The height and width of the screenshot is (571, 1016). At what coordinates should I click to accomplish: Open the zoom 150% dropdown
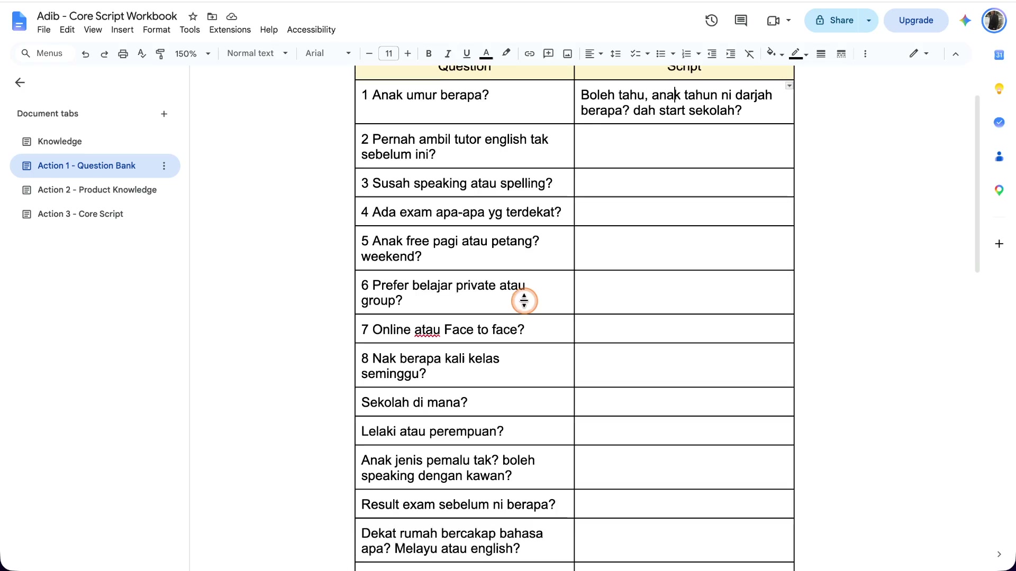[x=193, y=53]
